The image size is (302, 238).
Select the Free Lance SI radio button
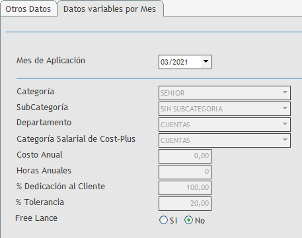tap(163, 220)
